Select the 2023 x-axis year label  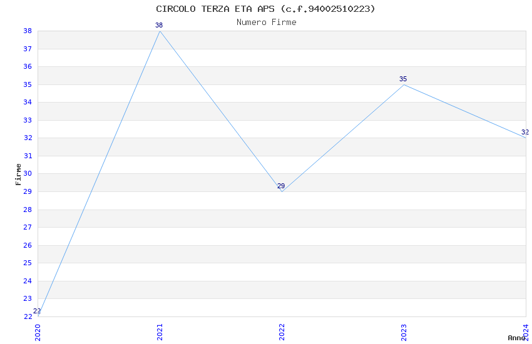(404, 332)
